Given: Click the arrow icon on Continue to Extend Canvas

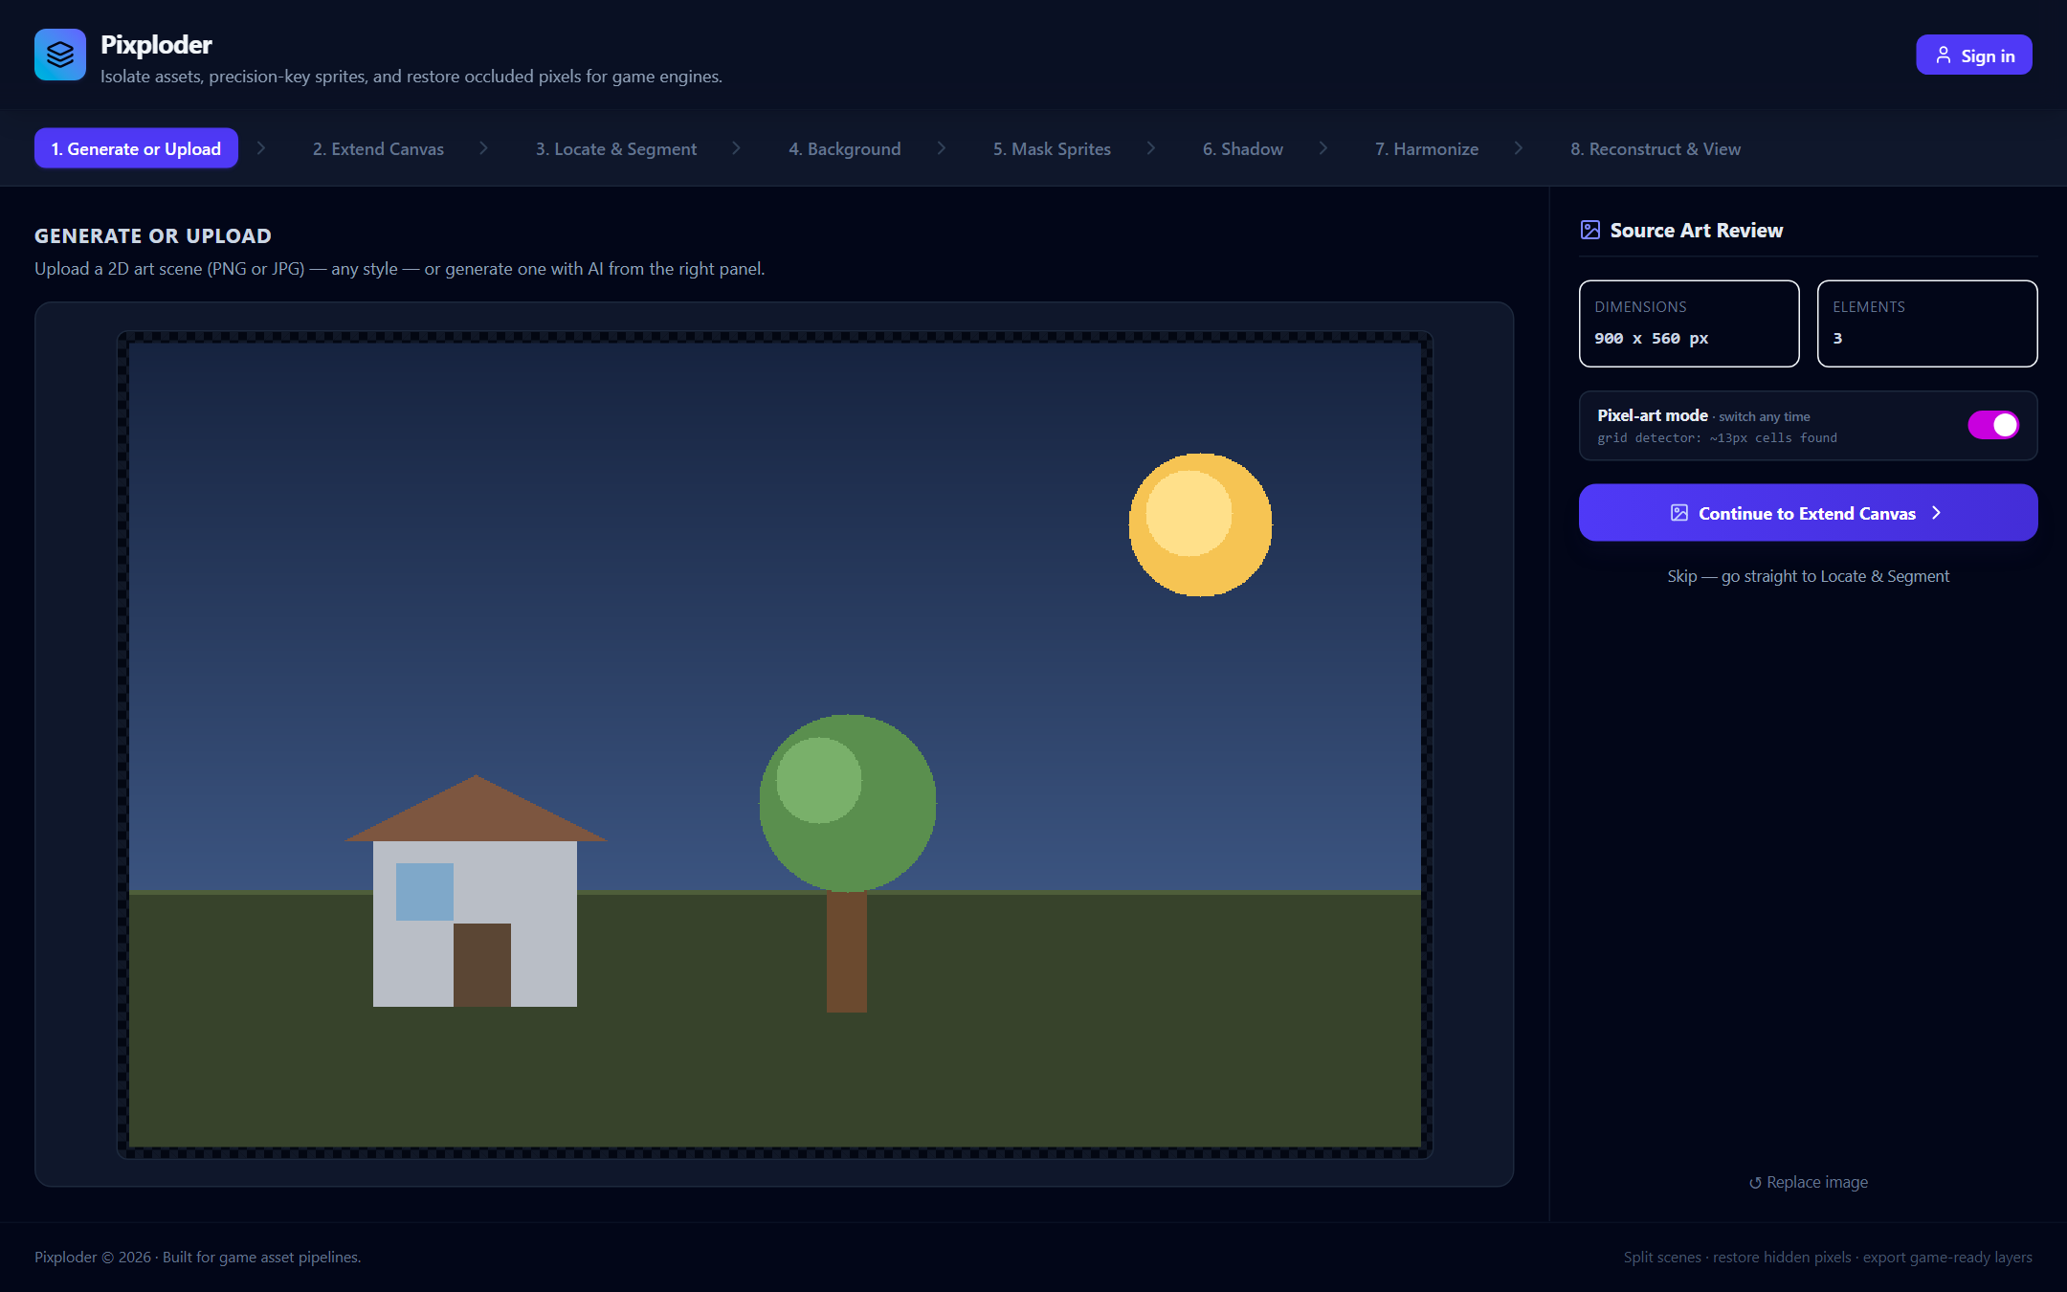Looking at the screenshot, I should [x=1937, y=513].
